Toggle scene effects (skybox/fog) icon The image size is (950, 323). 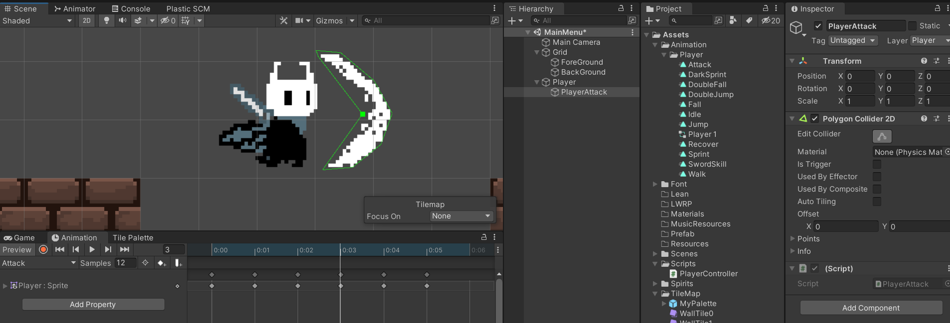click(x=139, y=20)
